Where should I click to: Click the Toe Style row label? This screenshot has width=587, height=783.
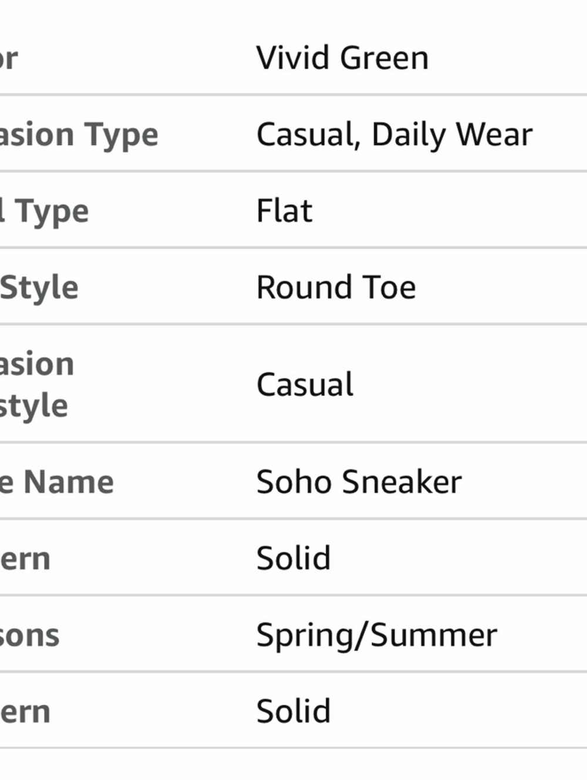[x=39, y=287]
